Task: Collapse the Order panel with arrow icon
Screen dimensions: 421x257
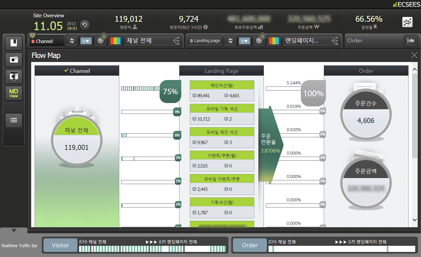Action: tap(411, 41)
